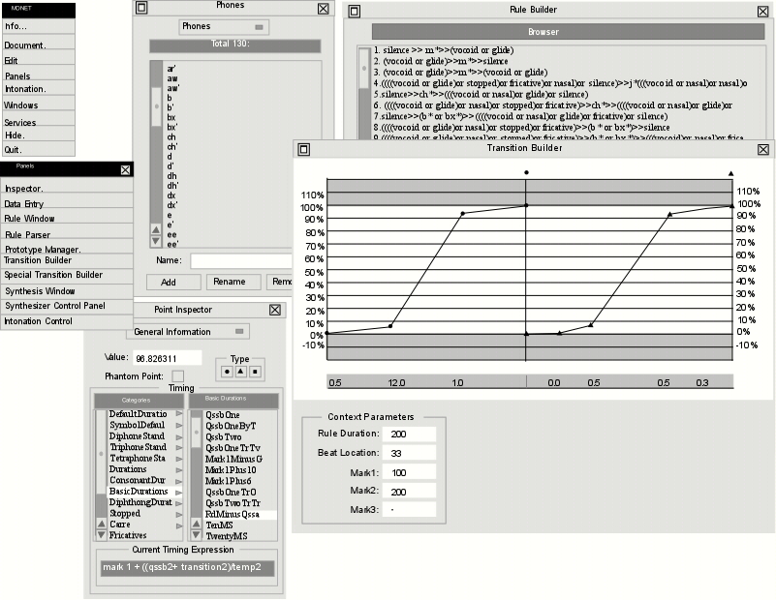776x600 pixels.
Task: Open the Intonation menu in MONET
Action: [x=39, y=88]
